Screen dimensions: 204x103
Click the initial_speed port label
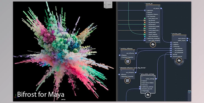click(152, 28)
